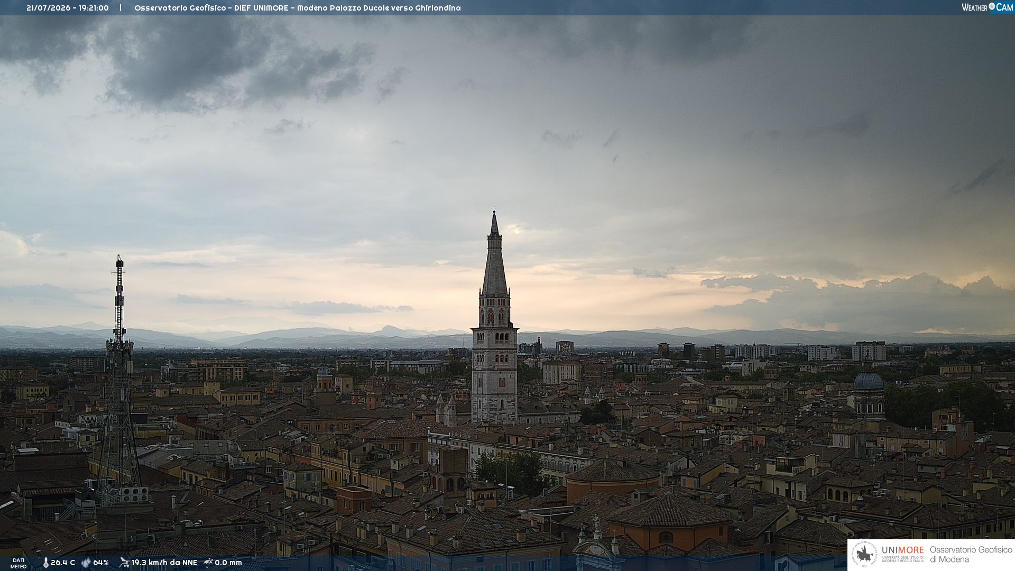Click the UNIMORE wordmark text

(x=903, y=550)
